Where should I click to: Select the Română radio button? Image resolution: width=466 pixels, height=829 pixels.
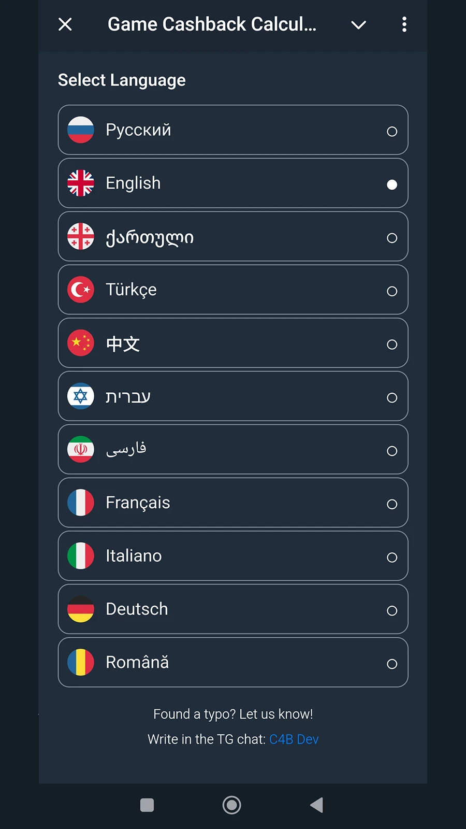pyautogui.click(x=392, y=664)
